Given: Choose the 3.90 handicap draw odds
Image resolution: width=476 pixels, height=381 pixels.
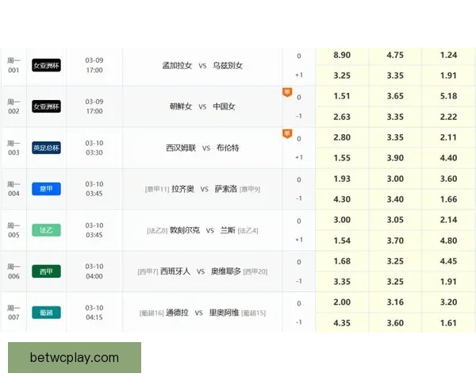Looking at the screenshot, I should click(x=395, y=158).
